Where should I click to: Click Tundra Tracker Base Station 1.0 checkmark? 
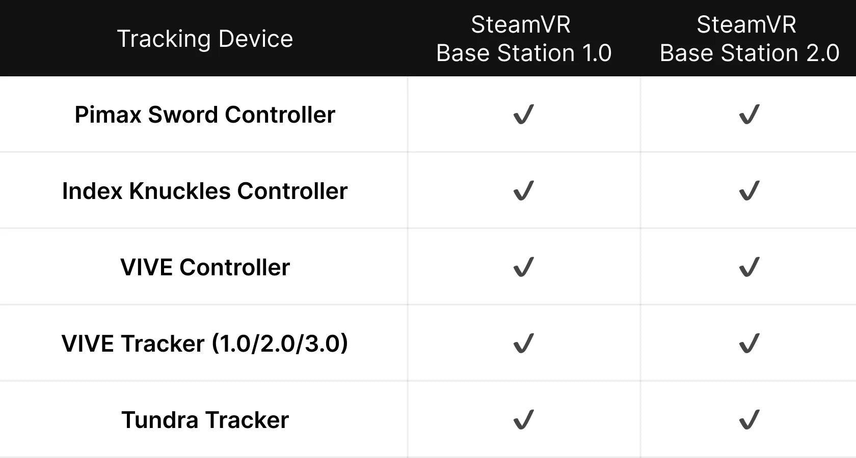pyautogui.click(x=523, y=420)
